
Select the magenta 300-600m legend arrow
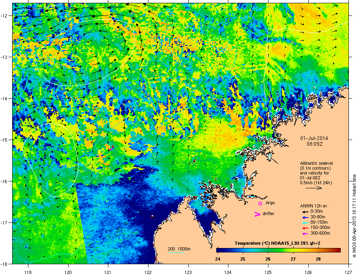(x=305, y=234)
